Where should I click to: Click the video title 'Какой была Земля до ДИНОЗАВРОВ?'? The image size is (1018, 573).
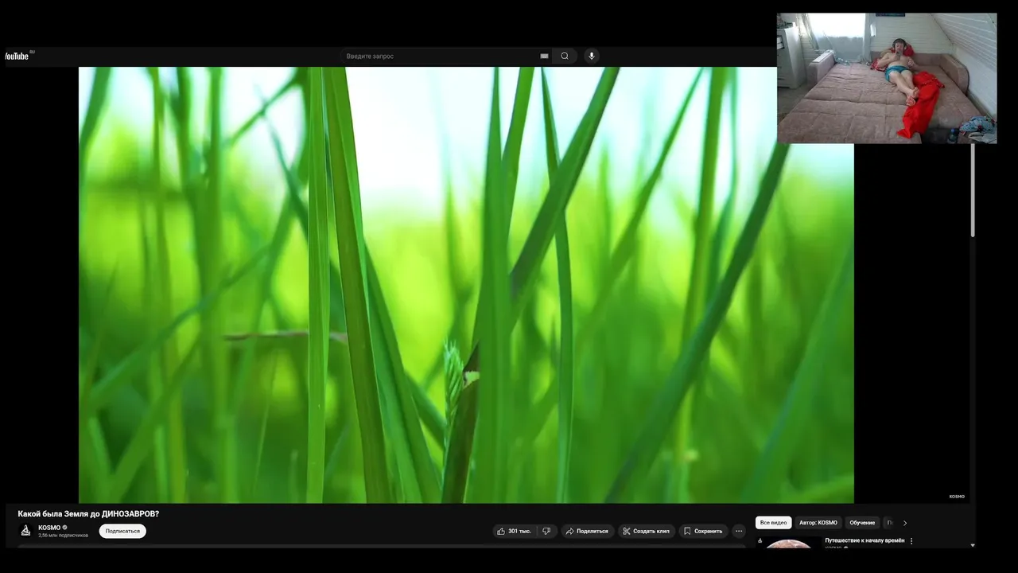pyautogui.click(x=88, y=514)
